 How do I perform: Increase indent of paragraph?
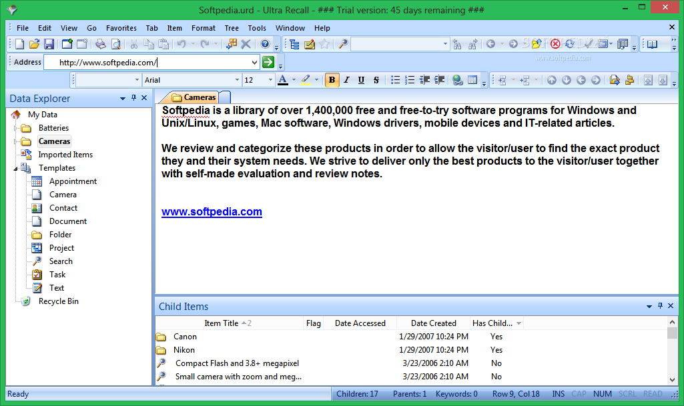click(x=439, y=80)
